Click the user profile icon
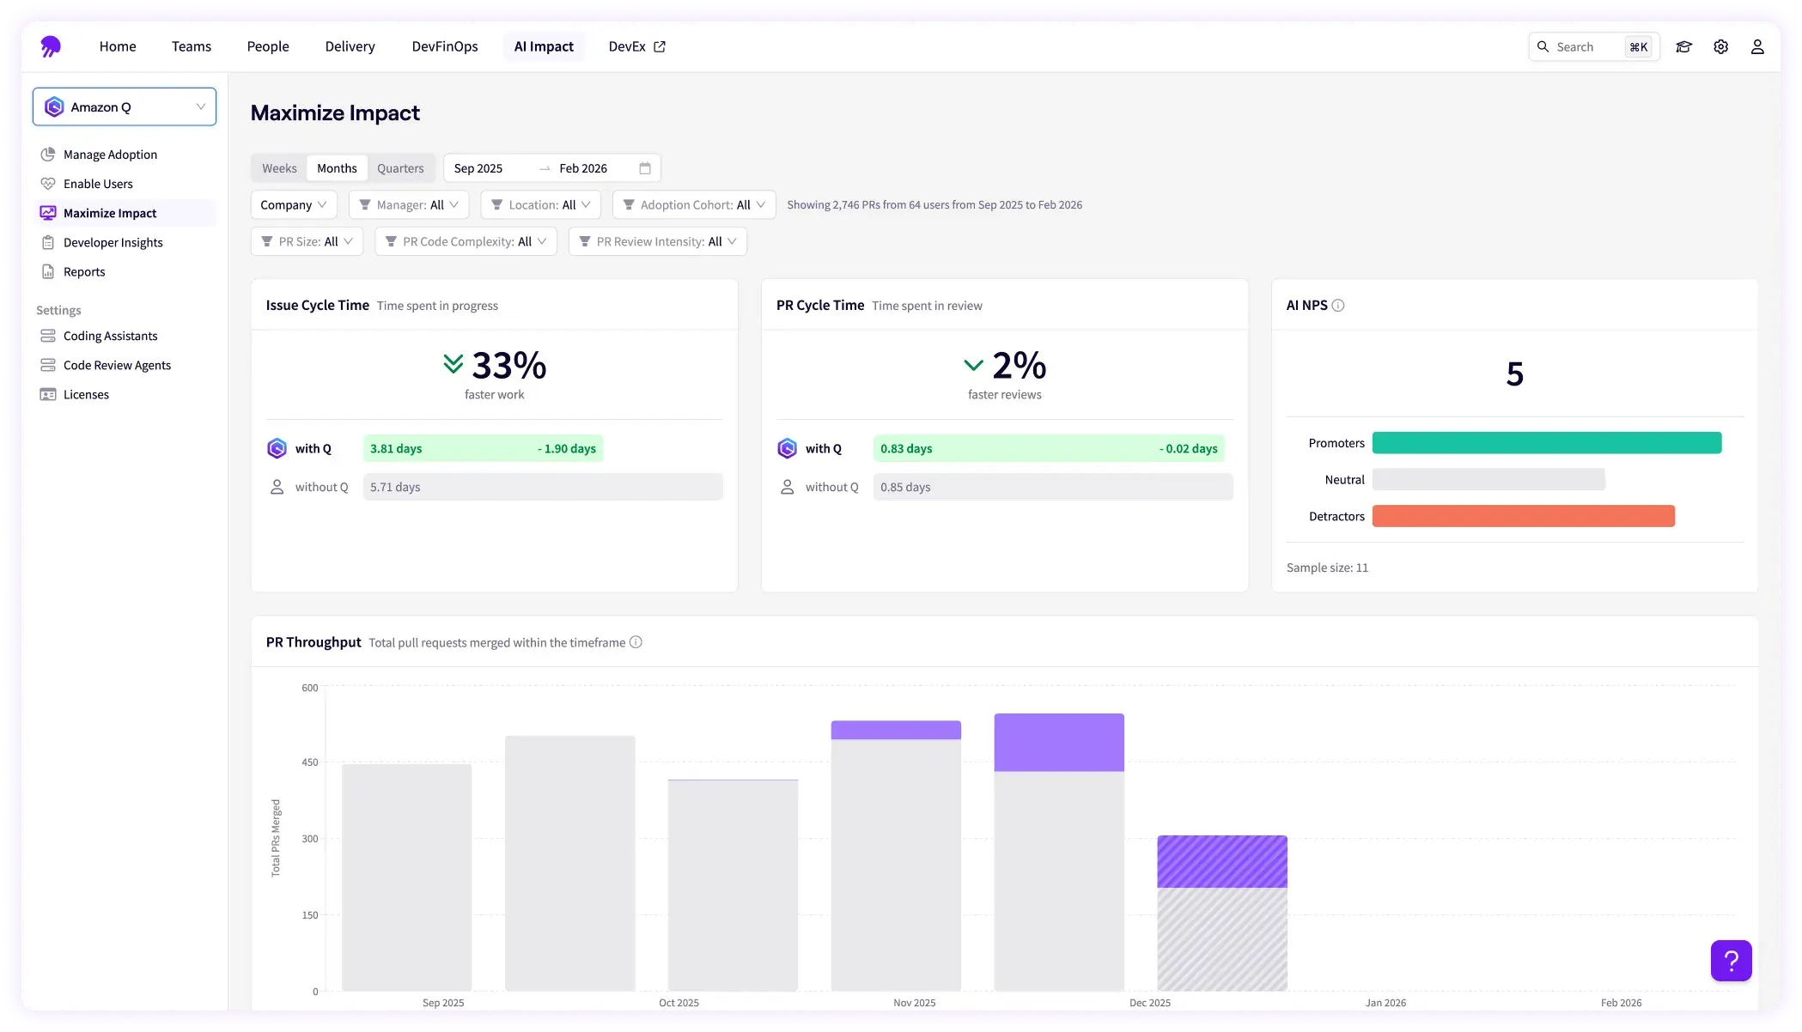 [x=1757, y=47]
